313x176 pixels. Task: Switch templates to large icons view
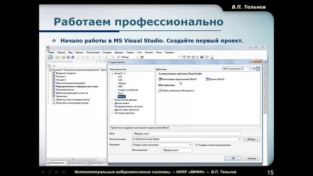coord(253,68)
